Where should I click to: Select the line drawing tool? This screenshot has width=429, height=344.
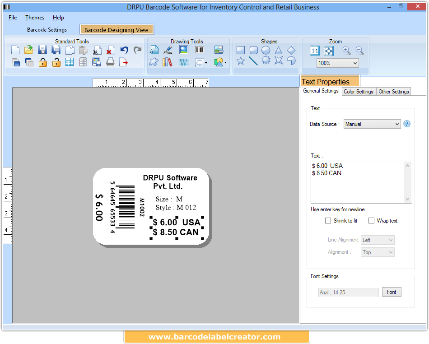[253, 60]
